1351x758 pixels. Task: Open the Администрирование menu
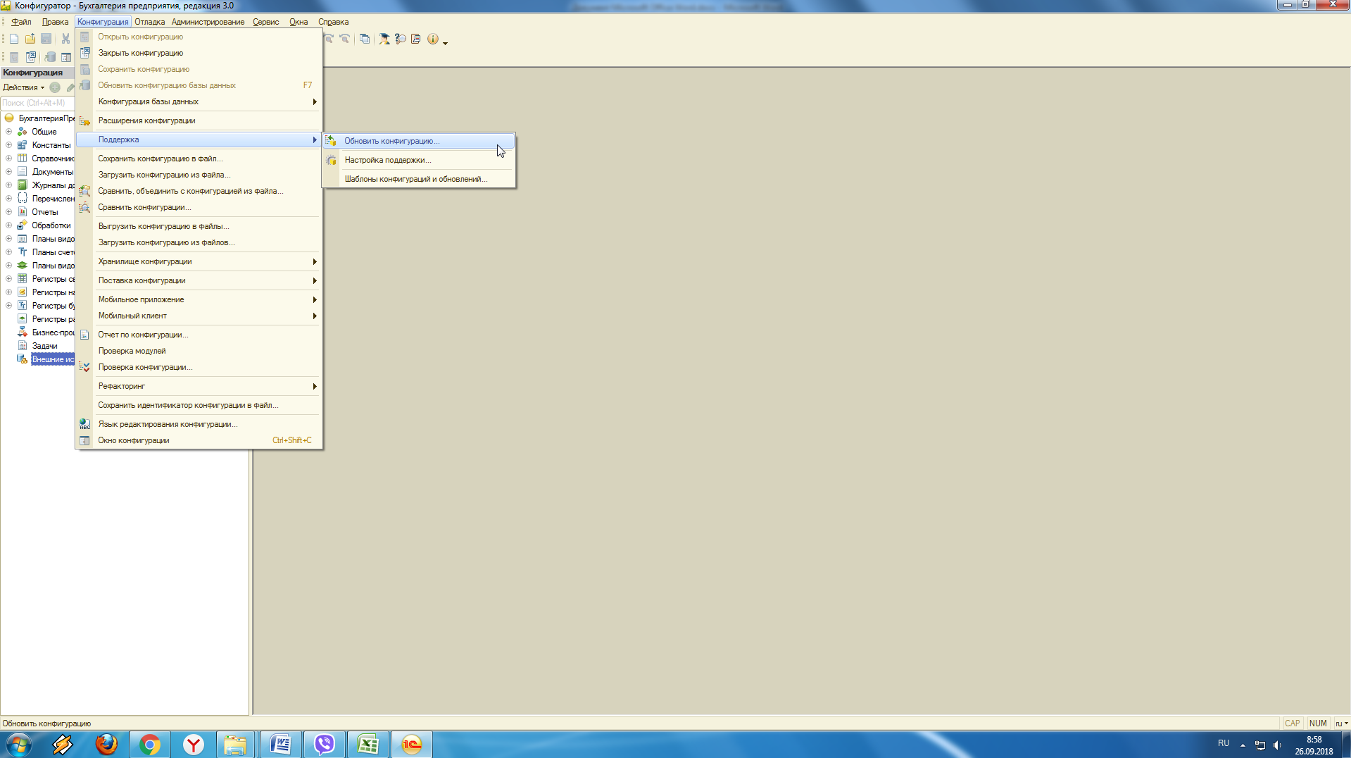pos(208,22)
